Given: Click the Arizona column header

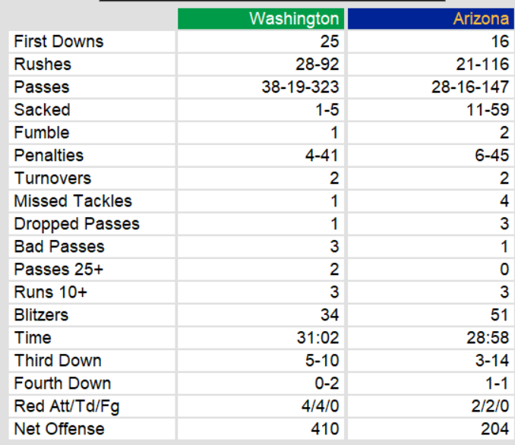Looking at the screenshot, I should click(x=481, y=19).
